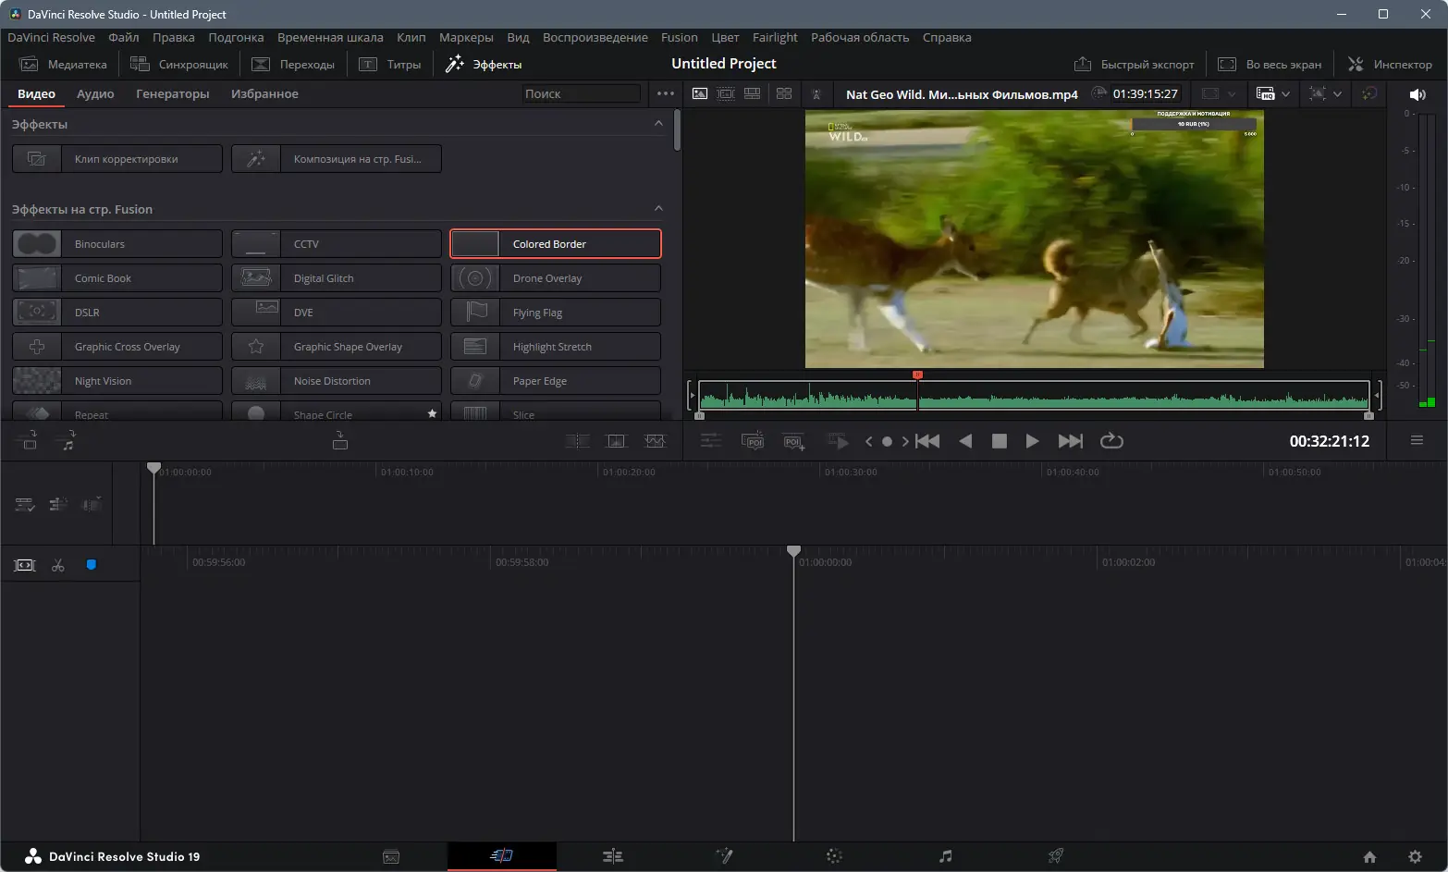Open project settings gear icon

pyautogui.click(x=1415, y=857)
